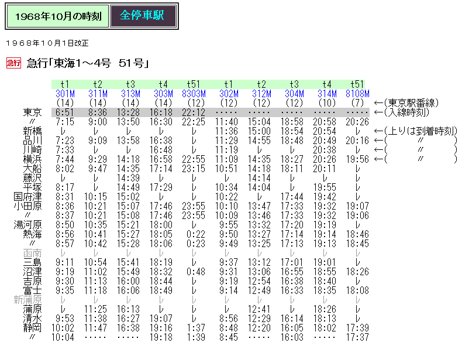Click the 17:44 Kozu time
This screenshot has width=462, height=342.
click(x=292, y=197)
